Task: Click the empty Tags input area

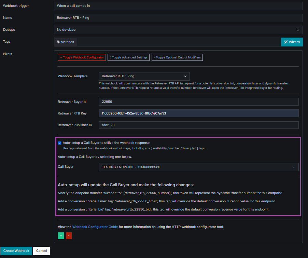Action: 179,42
